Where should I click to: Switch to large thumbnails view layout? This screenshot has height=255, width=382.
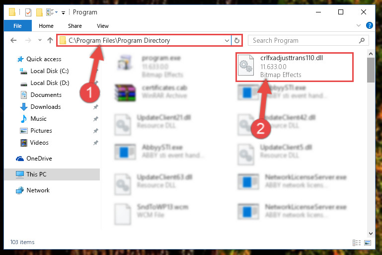coord(368,243)
